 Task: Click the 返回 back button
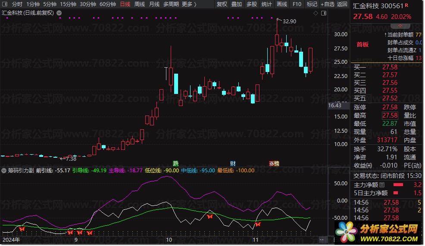tap(342, 4)
